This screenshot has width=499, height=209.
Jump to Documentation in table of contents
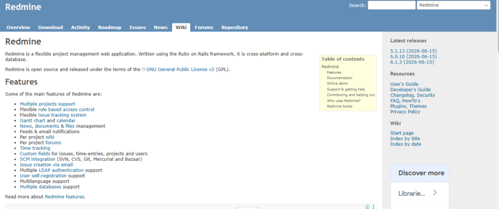tap(340, 78)
